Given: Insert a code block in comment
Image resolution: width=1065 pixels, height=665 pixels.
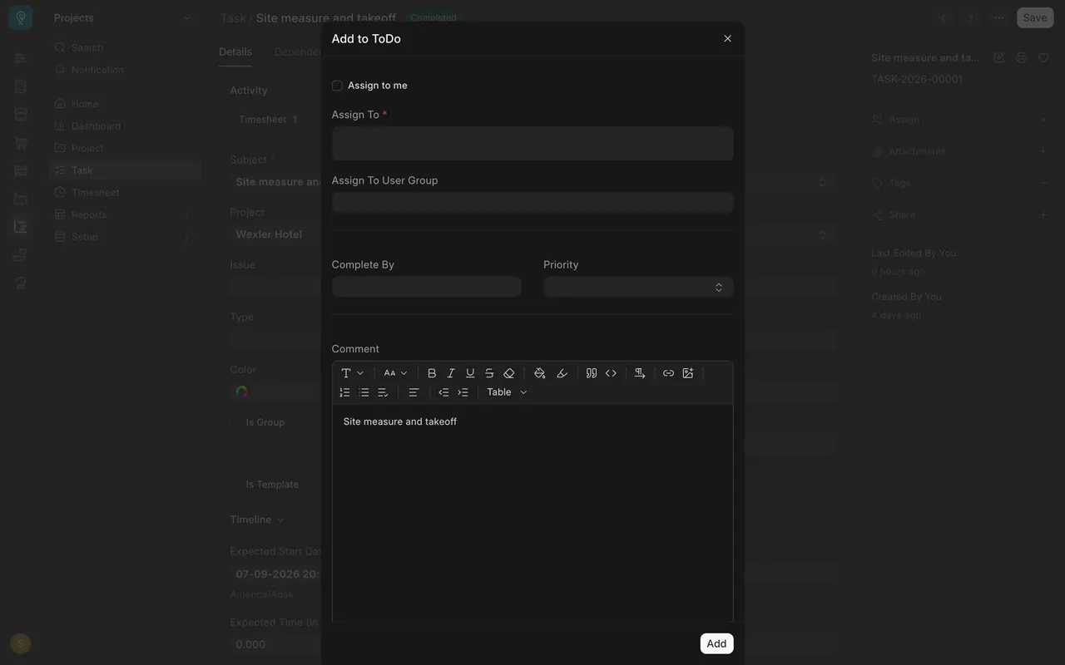Looking at the screenshot, I should 611,373.
